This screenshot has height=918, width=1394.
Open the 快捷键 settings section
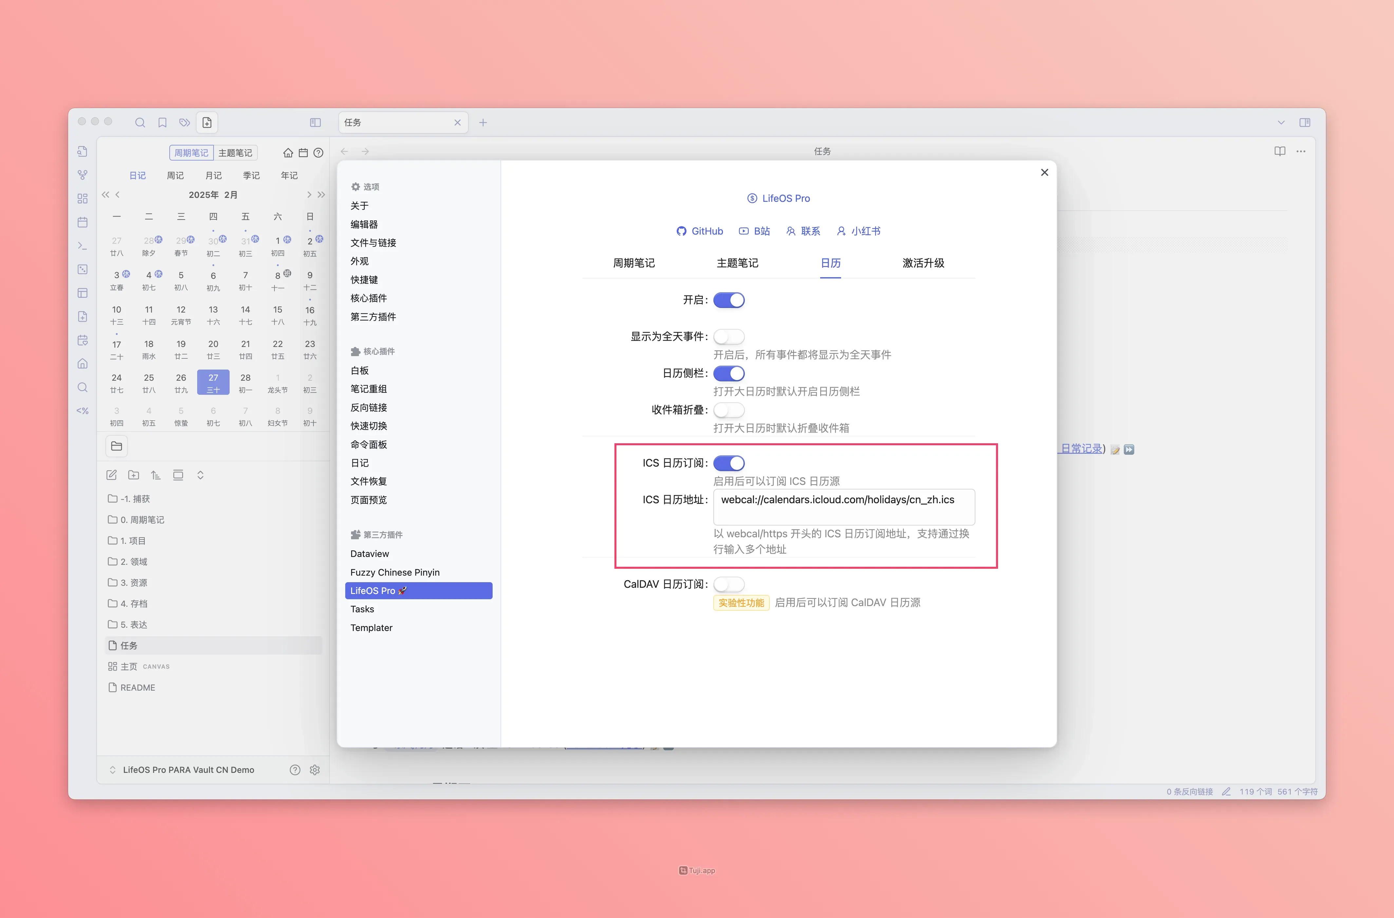click(x=364, y=279)
